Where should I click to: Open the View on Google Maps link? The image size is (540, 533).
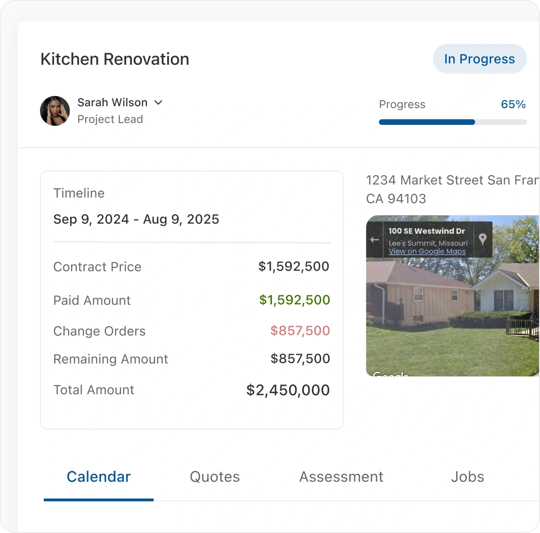tap(427, 251)
